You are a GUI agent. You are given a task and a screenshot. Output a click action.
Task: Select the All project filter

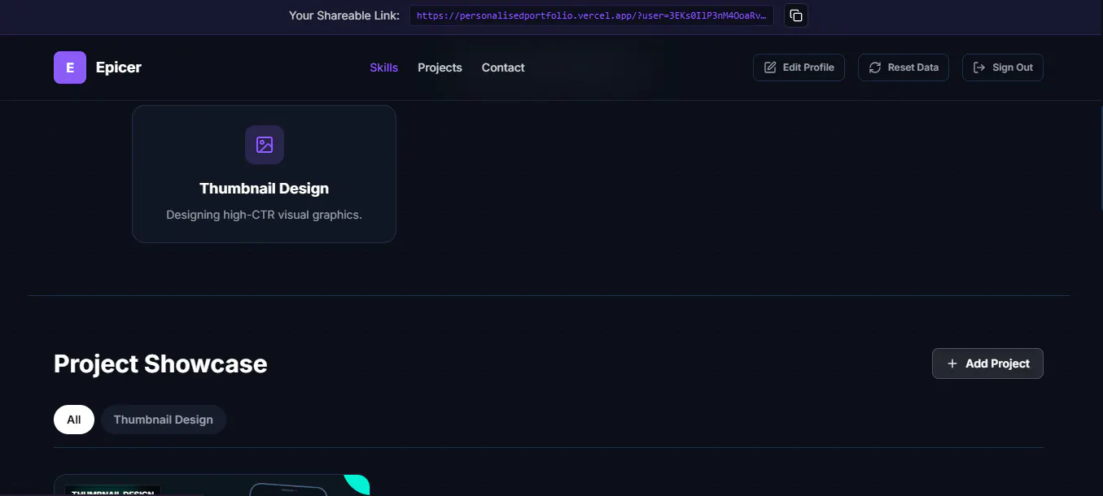pyautogui.click(x=74, y=420)
